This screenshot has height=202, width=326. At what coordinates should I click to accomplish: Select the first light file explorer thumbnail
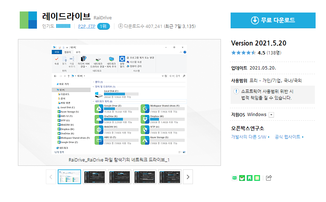coord(70,177)
